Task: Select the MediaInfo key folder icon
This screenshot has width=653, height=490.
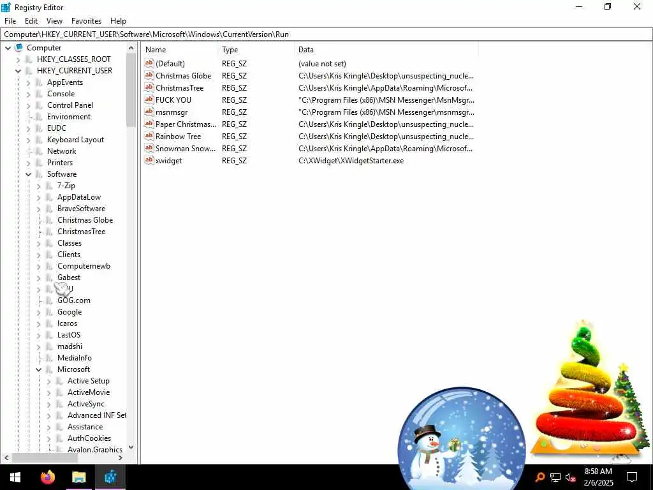Action: [x=50, y=358]
